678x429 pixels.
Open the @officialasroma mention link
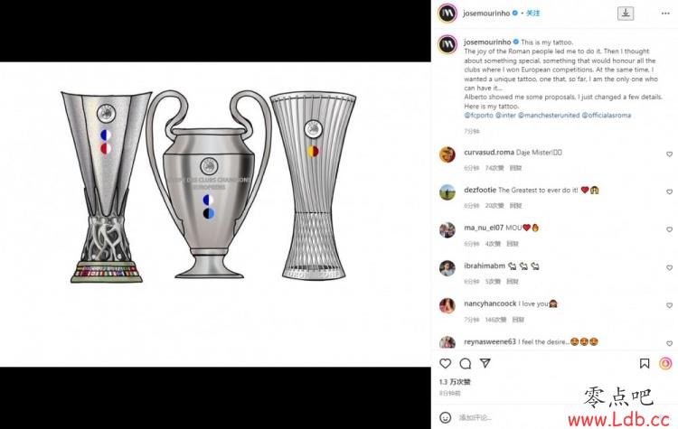tap(607, 116)
